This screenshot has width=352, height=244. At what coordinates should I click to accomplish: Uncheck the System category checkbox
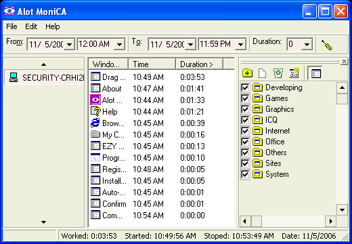(245, 174)
